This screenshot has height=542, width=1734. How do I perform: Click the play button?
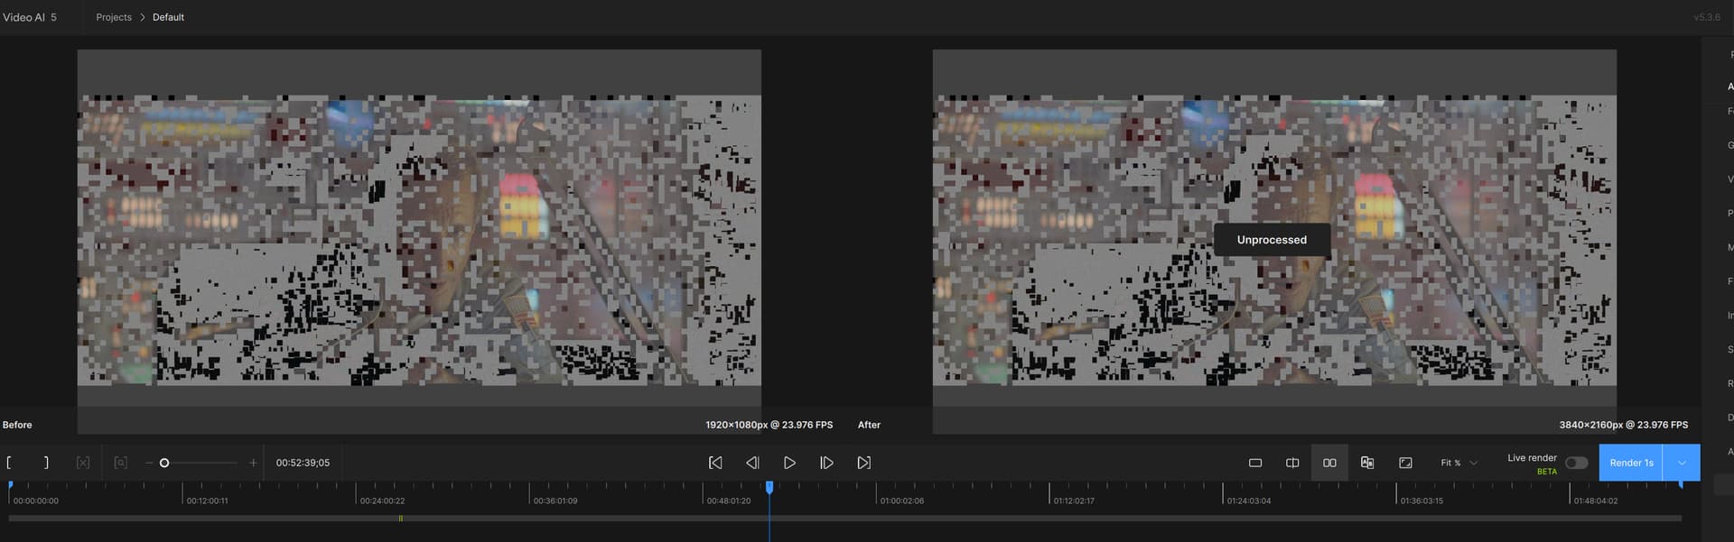(789, 463)
